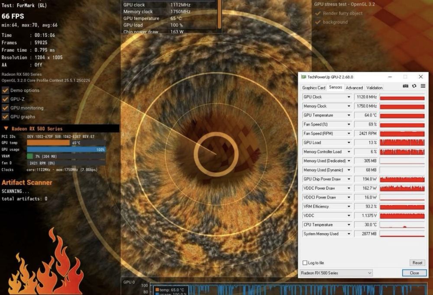This screenshot has height=295, width=433.
Task: Open the VDDC Power Draw dropdown
Action: pos(349,188)
